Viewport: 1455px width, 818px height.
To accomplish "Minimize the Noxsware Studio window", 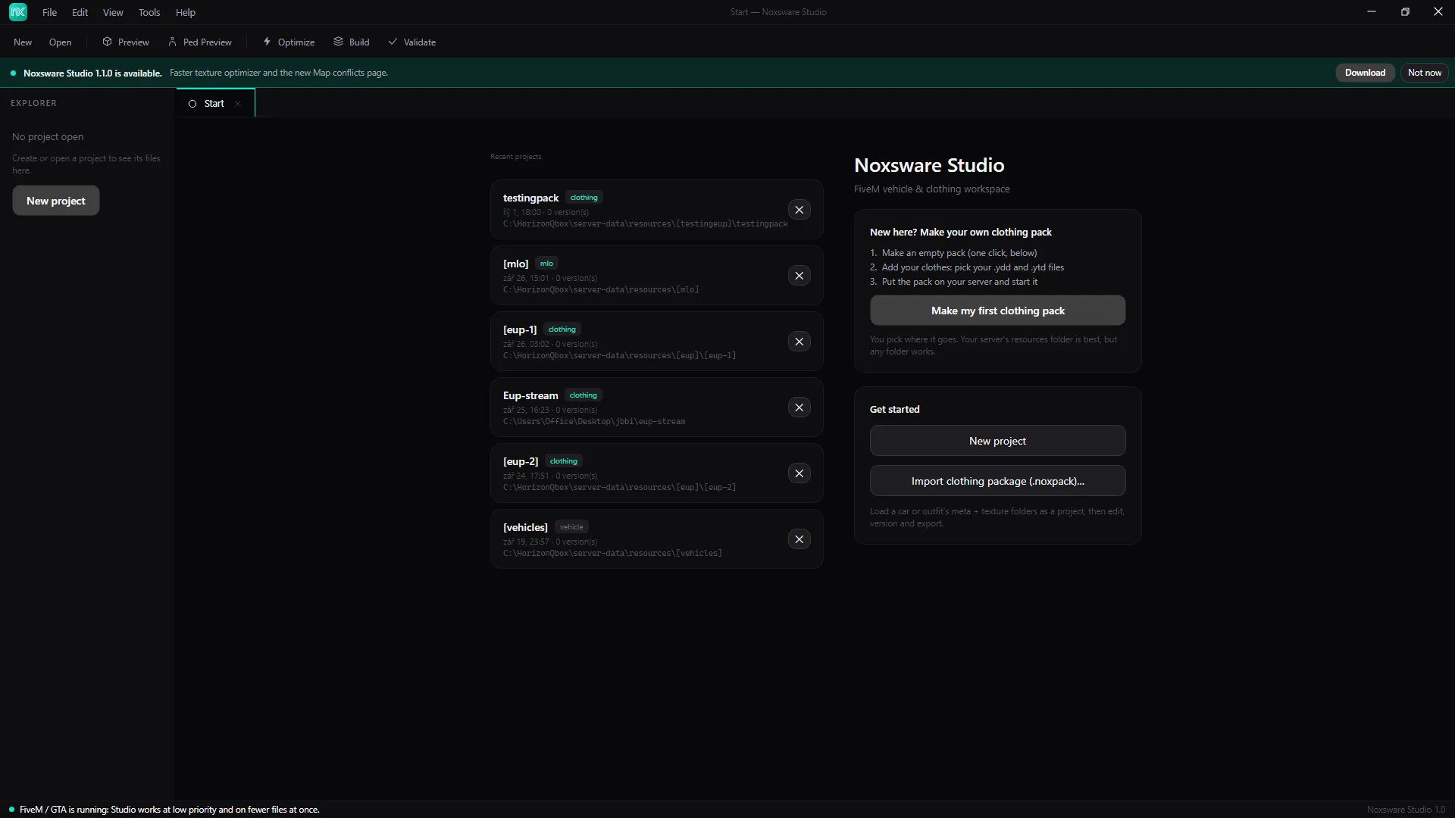I will [1371, 12].
